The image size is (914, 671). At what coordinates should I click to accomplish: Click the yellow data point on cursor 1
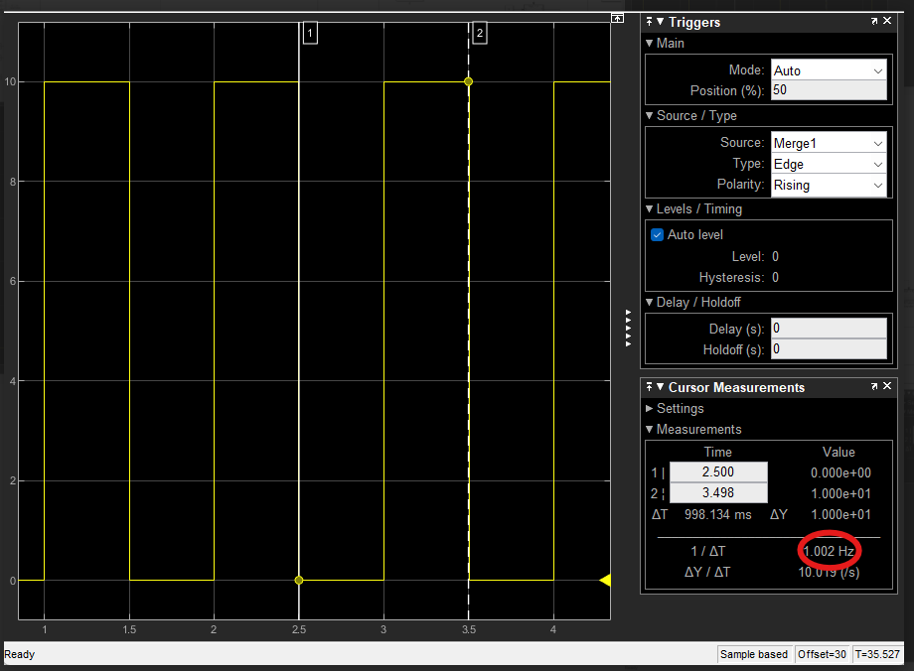pyautogui.click(x=299, y=580)
